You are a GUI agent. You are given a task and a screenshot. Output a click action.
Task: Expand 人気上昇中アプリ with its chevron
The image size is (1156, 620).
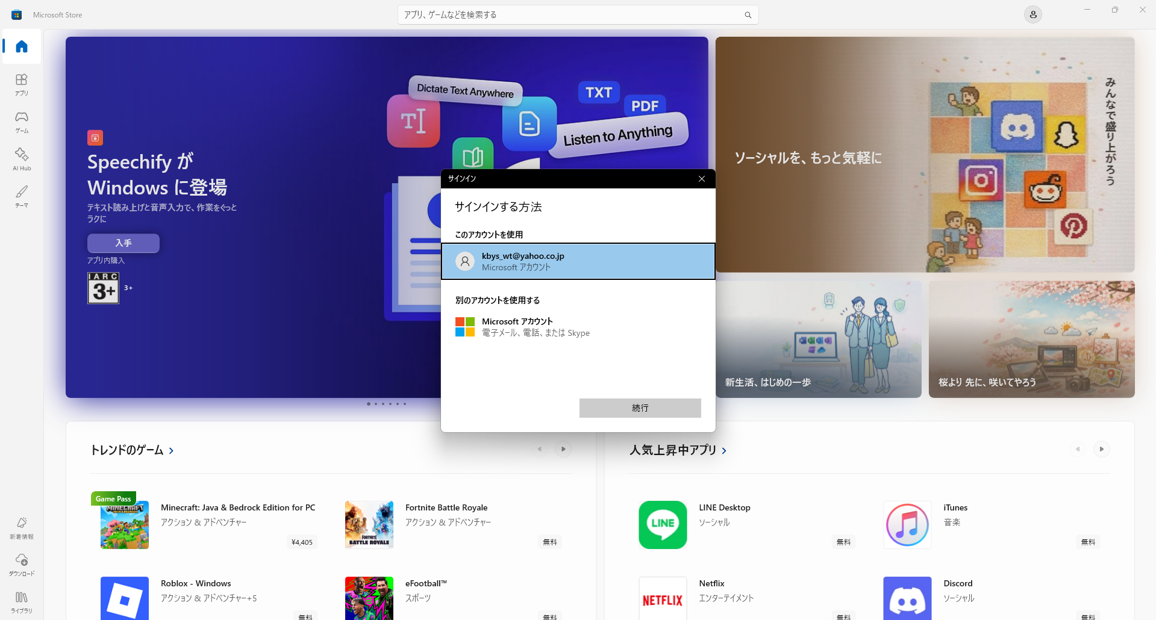[x=723, y=450]
